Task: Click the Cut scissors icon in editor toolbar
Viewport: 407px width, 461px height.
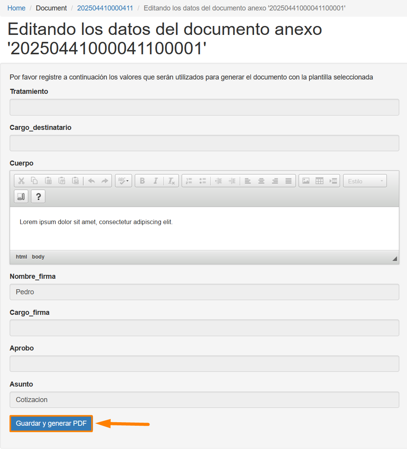Action: [x=21, y=181]
